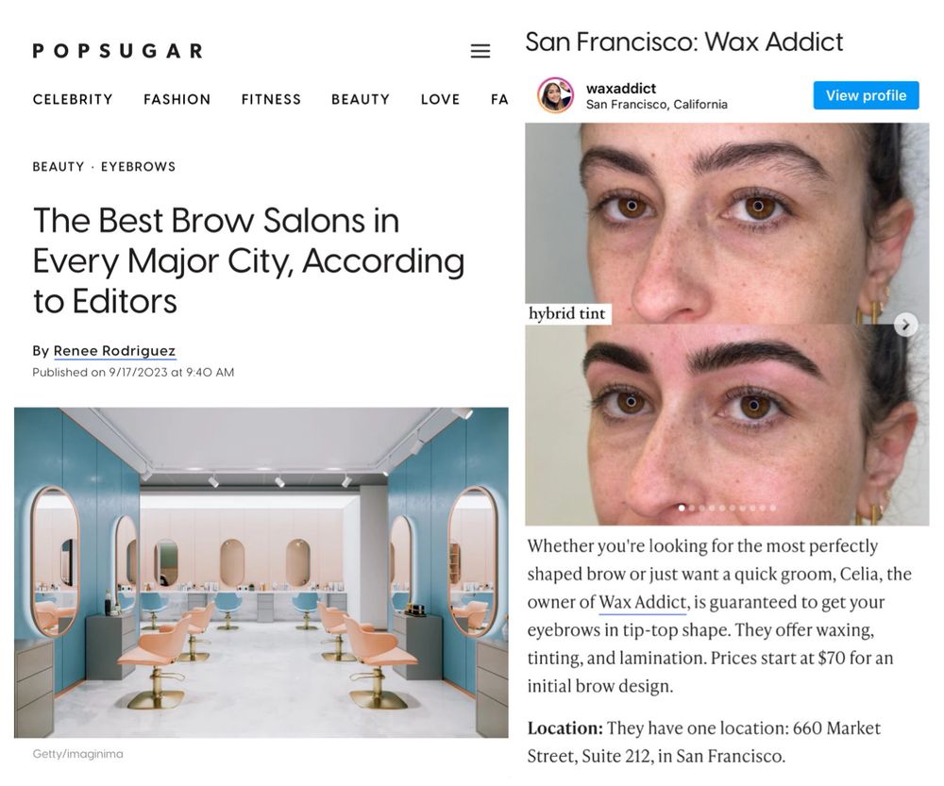This screenshot has width=944, height=786.
Task: Select Beauty in the navigation bar
Action: (361, 99)
